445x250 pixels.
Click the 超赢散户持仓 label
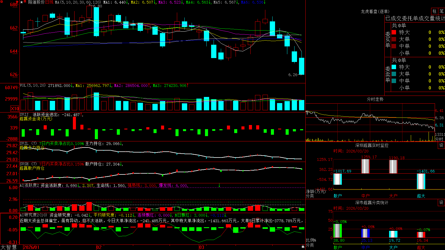click(x=32, y=168)
